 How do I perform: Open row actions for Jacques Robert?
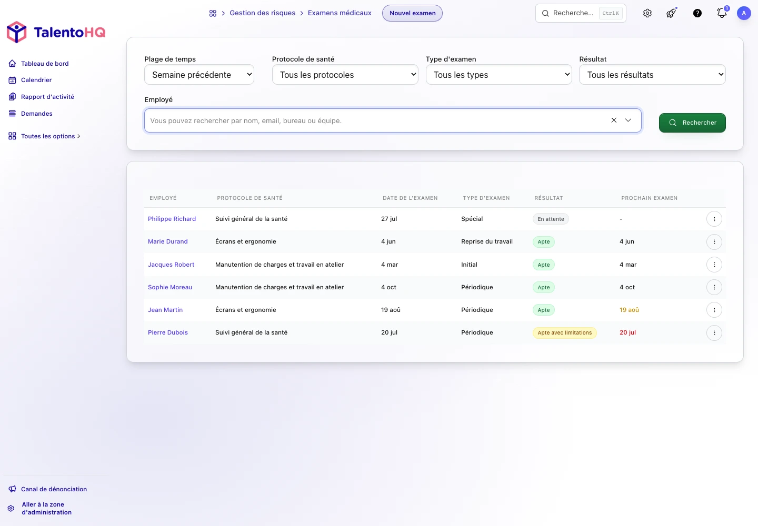click(714, 265)
